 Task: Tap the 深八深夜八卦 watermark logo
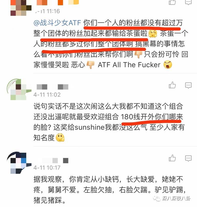pyautogui.click(x=172, y=198)
